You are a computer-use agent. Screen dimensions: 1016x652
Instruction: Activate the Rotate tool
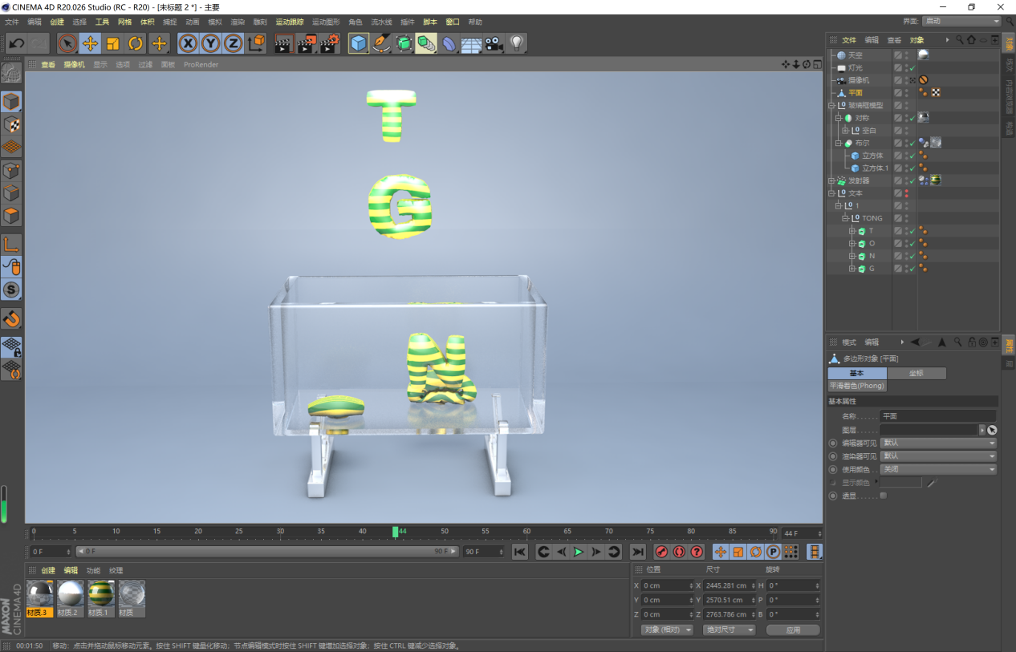[136, 43]
